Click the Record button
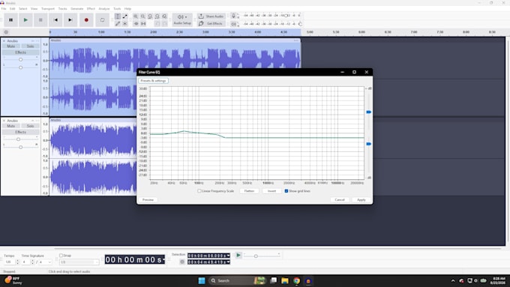The width and height of the screenshot is (510, 287). [x=86, y=19]
